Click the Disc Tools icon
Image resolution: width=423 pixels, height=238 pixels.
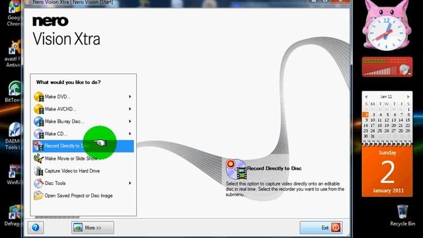(x=38, y=183)
